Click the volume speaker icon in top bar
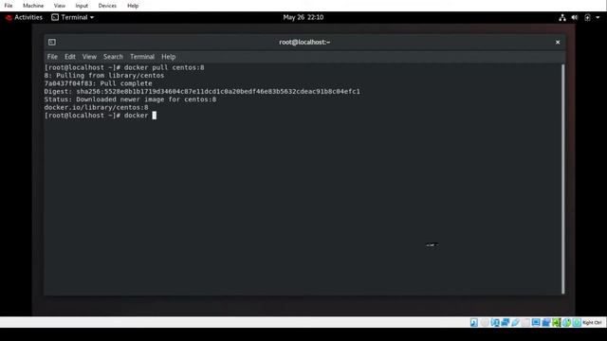607x341 pixels. click(575, 17)
